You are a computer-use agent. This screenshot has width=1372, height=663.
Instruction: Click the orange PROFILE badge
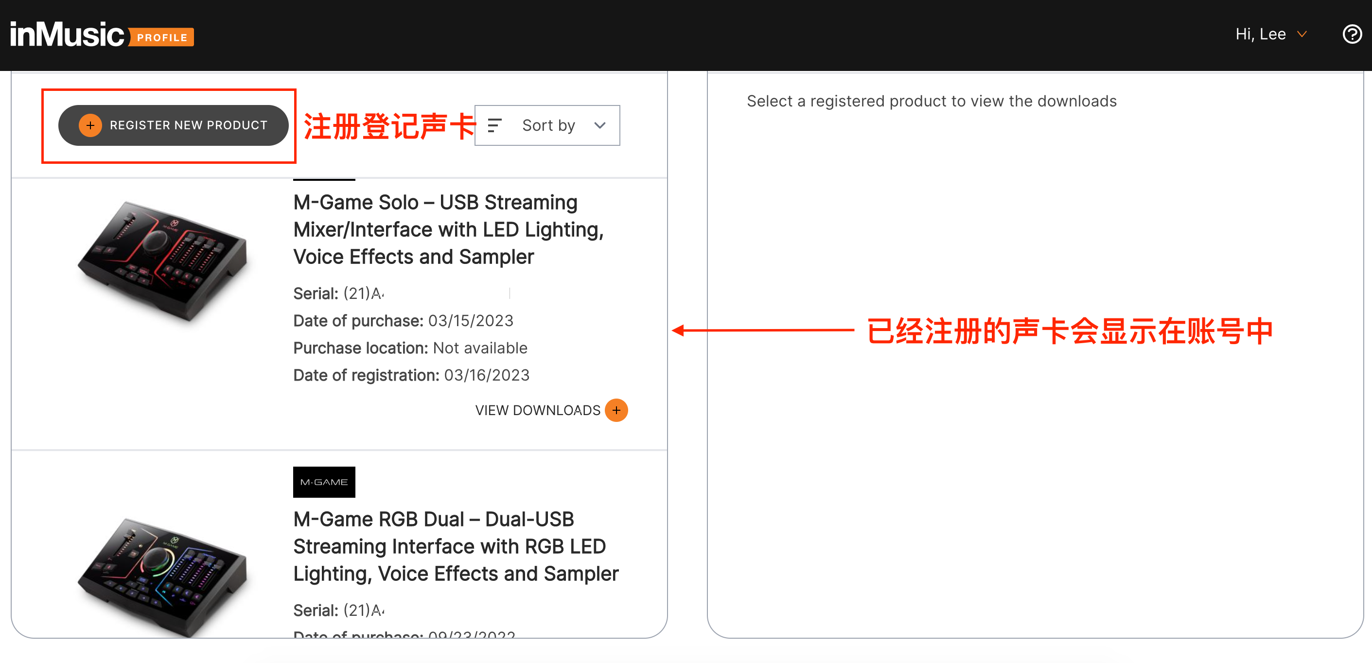[x=162, y=37]
